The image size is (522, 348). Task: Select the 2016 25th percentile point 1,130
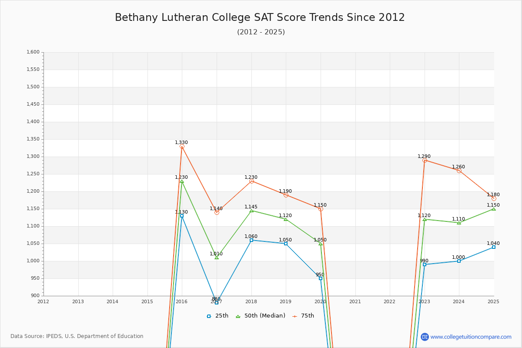click(182, 216)
